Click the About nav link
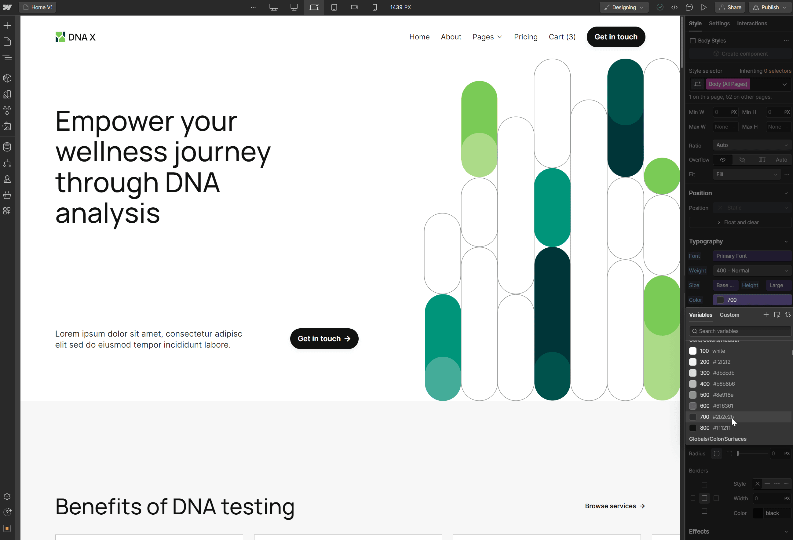This screenshot has height=540, width=793. 451,37
